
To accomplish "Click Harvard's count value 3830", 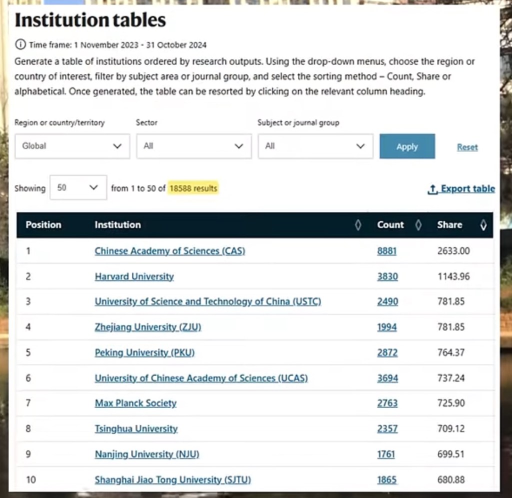I will coord(387,276).
